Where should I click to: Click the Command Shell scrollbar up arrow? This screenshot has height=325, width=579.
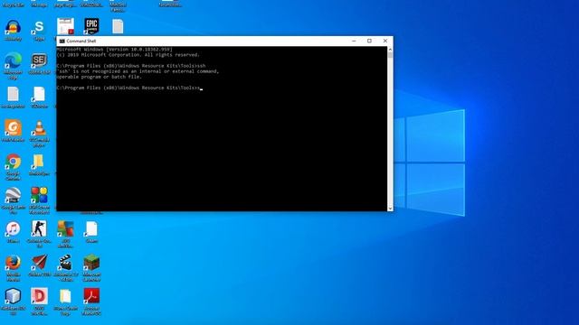tap(390, 50)
